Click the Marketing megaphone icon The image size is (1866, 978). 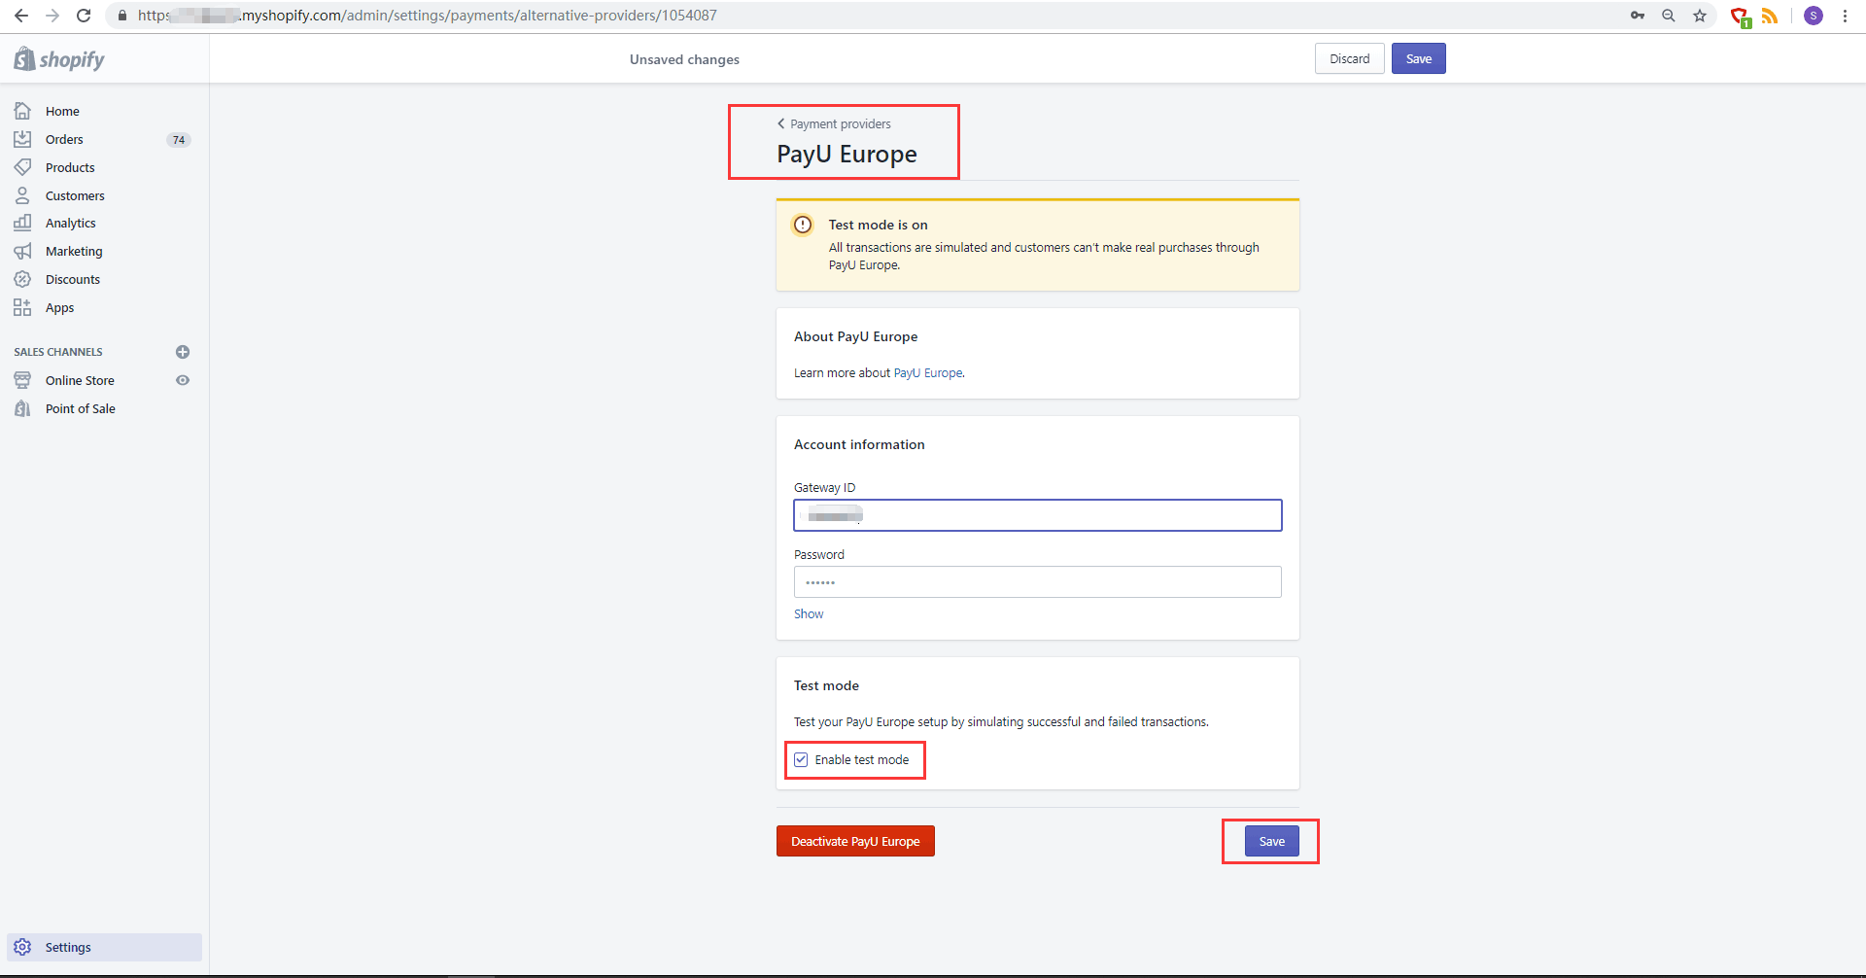(x=22, y=251)
